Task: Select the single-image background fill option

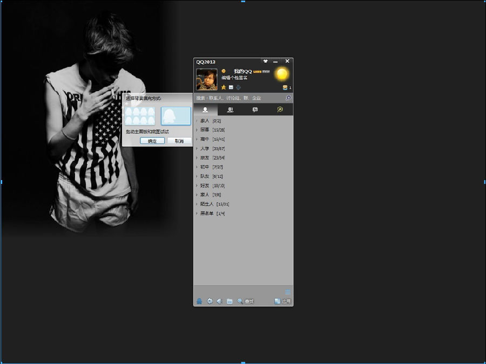Action: (175, 116)
